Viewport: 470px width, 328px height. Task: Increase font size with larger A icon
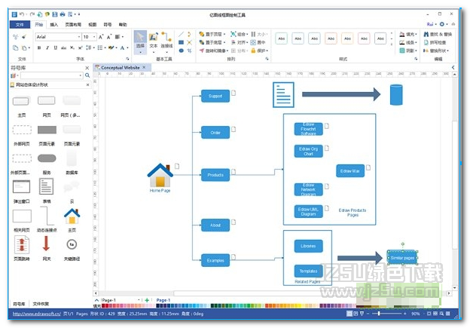pos(101,37)
